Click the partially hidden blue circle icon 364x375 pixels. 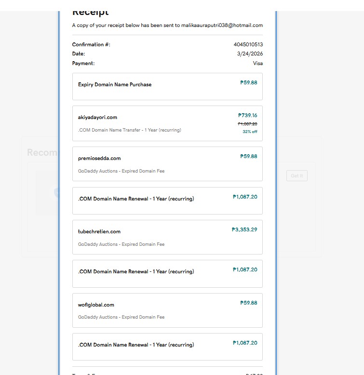pyautogui.click(x=56, y=193)
